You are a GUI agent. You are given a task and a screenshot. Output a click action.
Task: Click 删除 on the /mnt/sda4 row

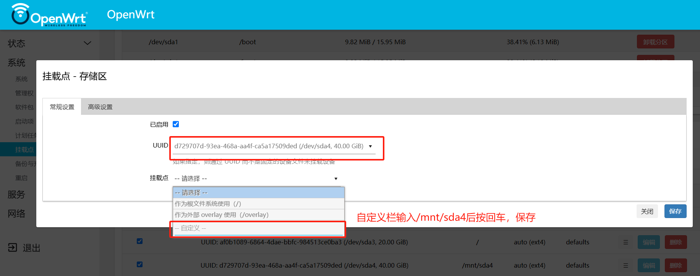pyautogui.click(x=676, y=265)
